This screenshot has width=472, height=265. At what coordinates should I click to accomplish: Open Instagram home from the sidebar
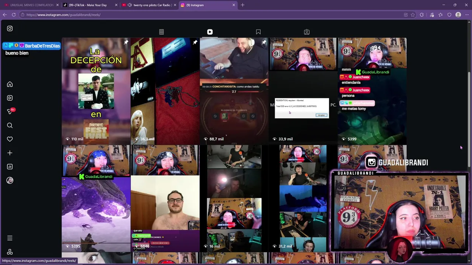(x=10, y=84)
